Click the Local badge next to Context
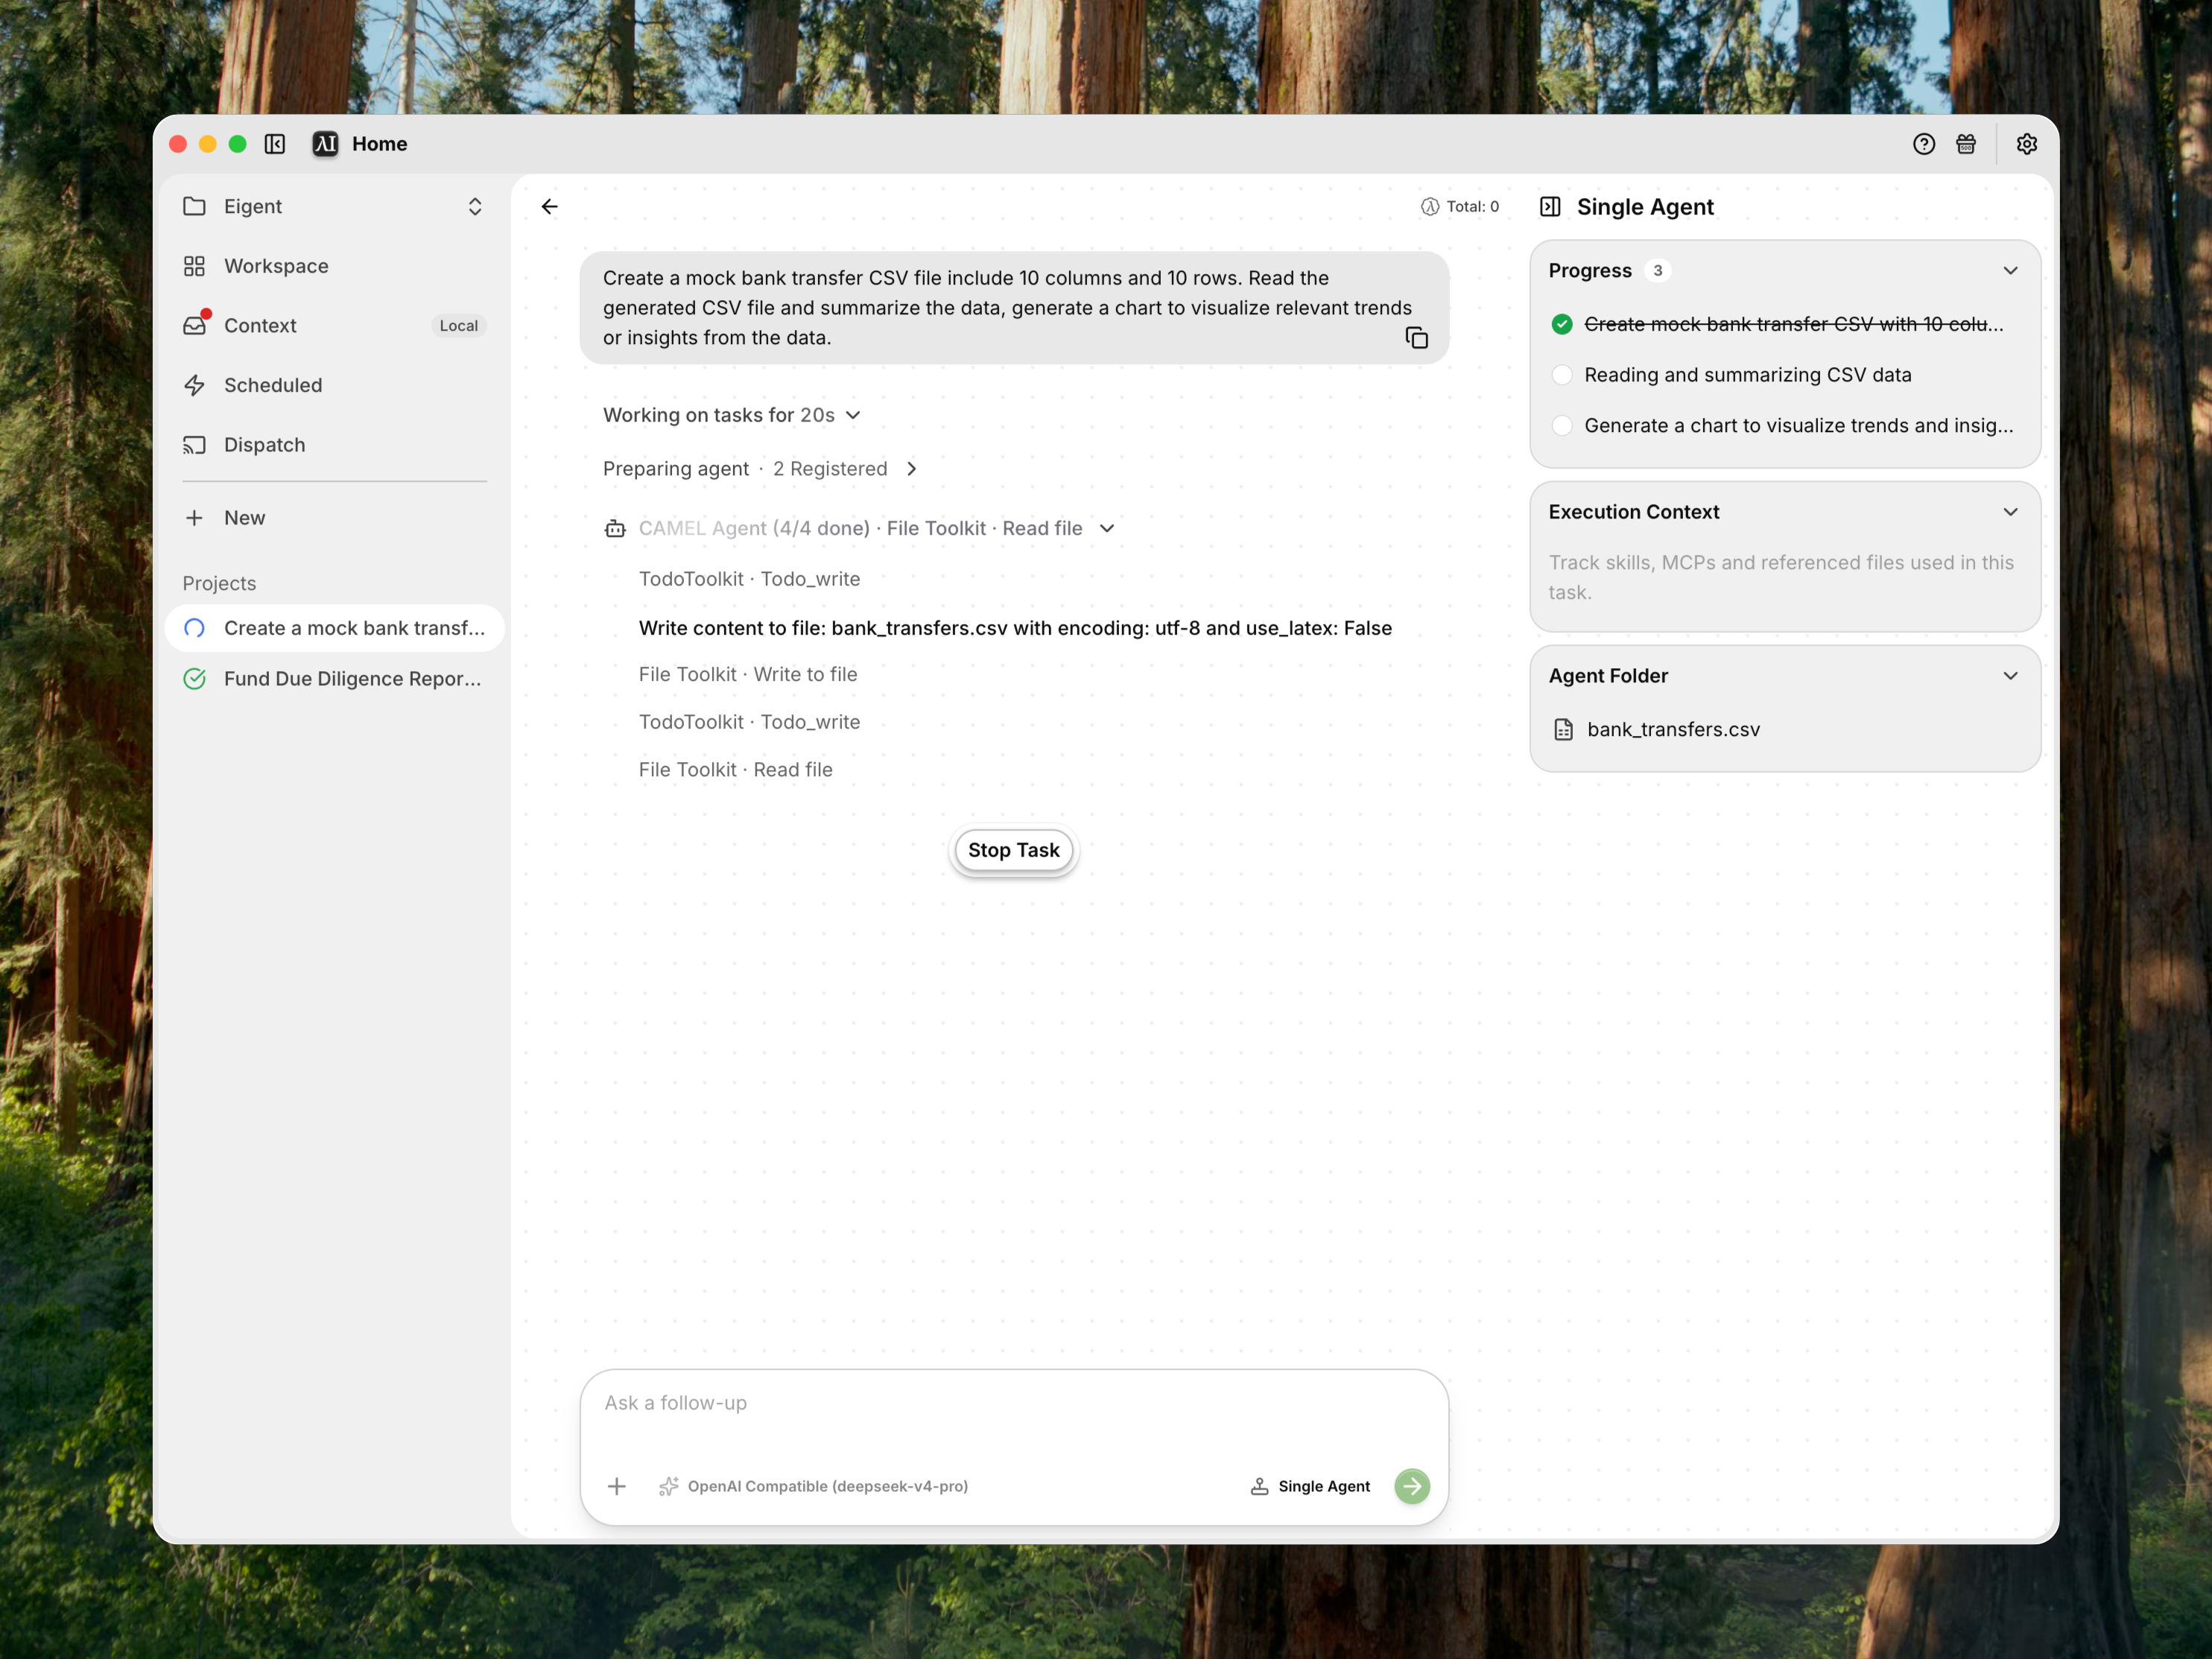The height and width of the screenshot is (1659, 2212). [x=459, y=325]
